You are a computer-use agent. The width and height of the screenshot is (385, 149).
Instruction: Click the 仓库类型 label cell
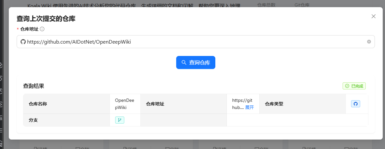tap(302, 104)
